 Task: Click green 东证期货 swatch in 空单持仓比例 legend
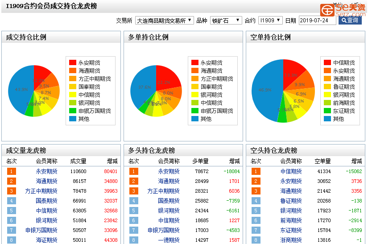tap(327, 111)
